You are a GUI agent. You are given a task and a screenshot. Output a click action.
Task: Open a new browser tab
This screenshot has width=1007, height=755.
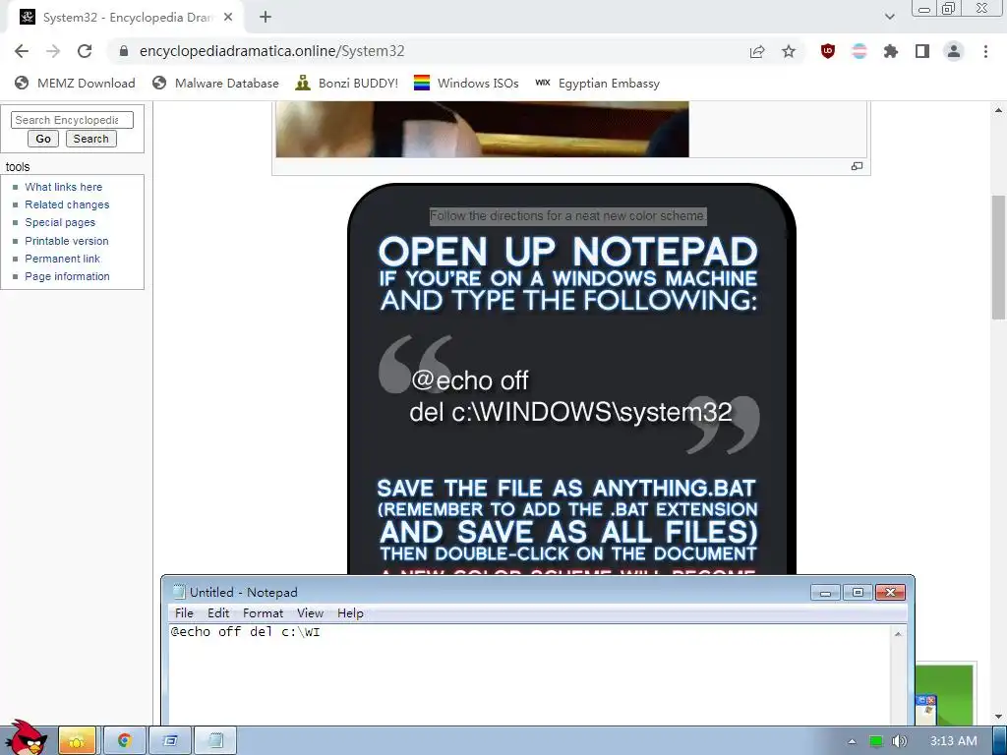[266, 18]
